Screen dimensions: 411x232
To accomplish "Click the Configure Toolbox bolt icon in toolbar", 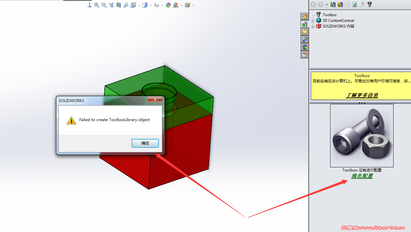I will tap(369, 4).
